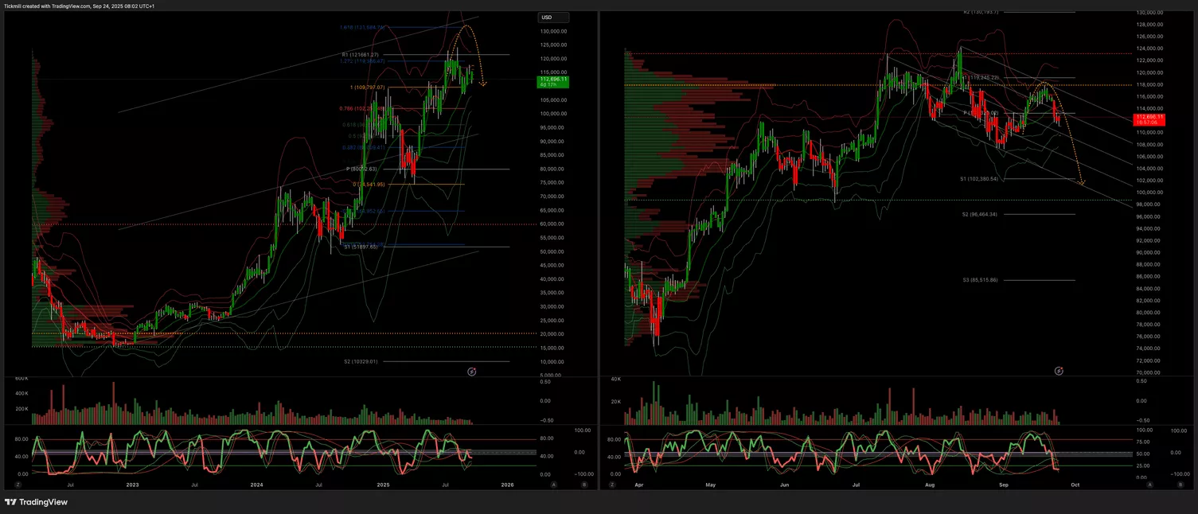This screenshot has height=514, width=1198.
Task: Click the TradingView logo at bottom left
Action: pos(36,502)
